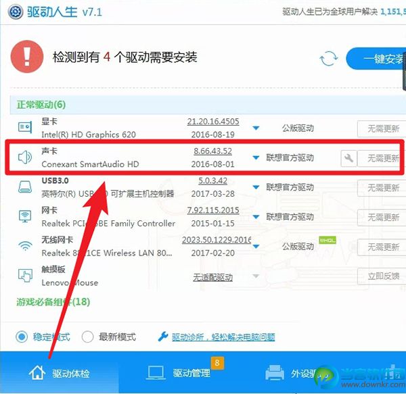
Task: Switch to the 驱动管理 tab
Action: (x=179, y=372)
